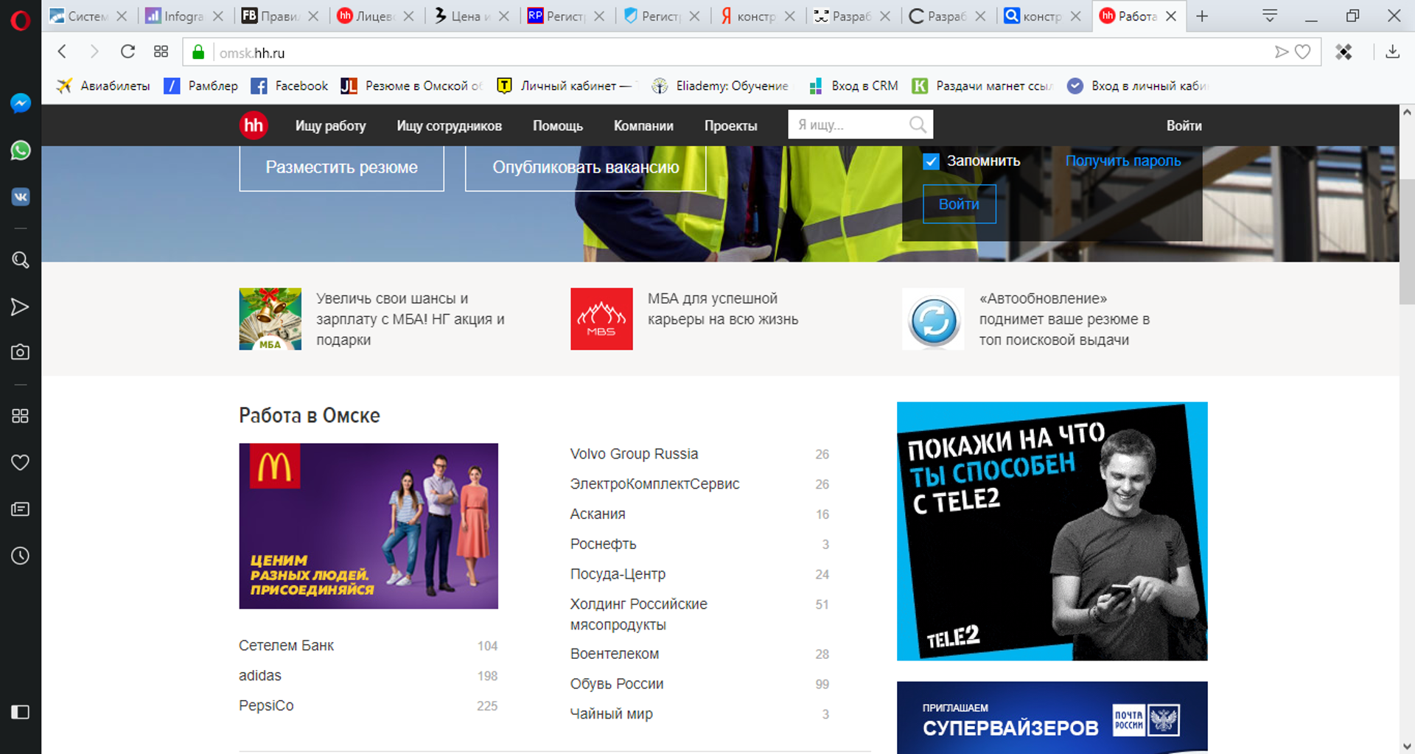
Task: Open My Flow sidebar icon
Action: pyautogui.click(x=20, y=307)
